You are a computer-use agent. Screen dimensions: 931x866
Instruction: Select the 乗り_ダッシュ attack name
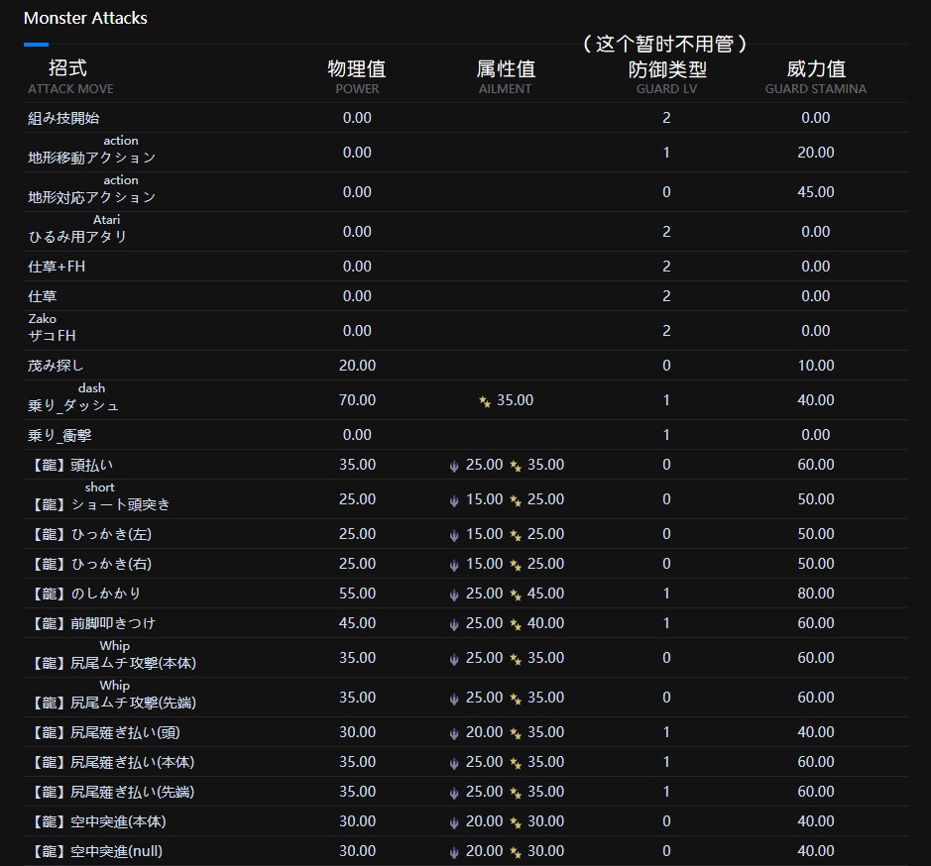coord(73,406)
